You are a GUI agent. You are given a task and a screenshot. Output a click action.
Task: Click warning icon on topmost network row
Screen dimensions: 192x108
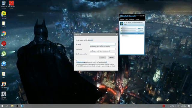139,28
